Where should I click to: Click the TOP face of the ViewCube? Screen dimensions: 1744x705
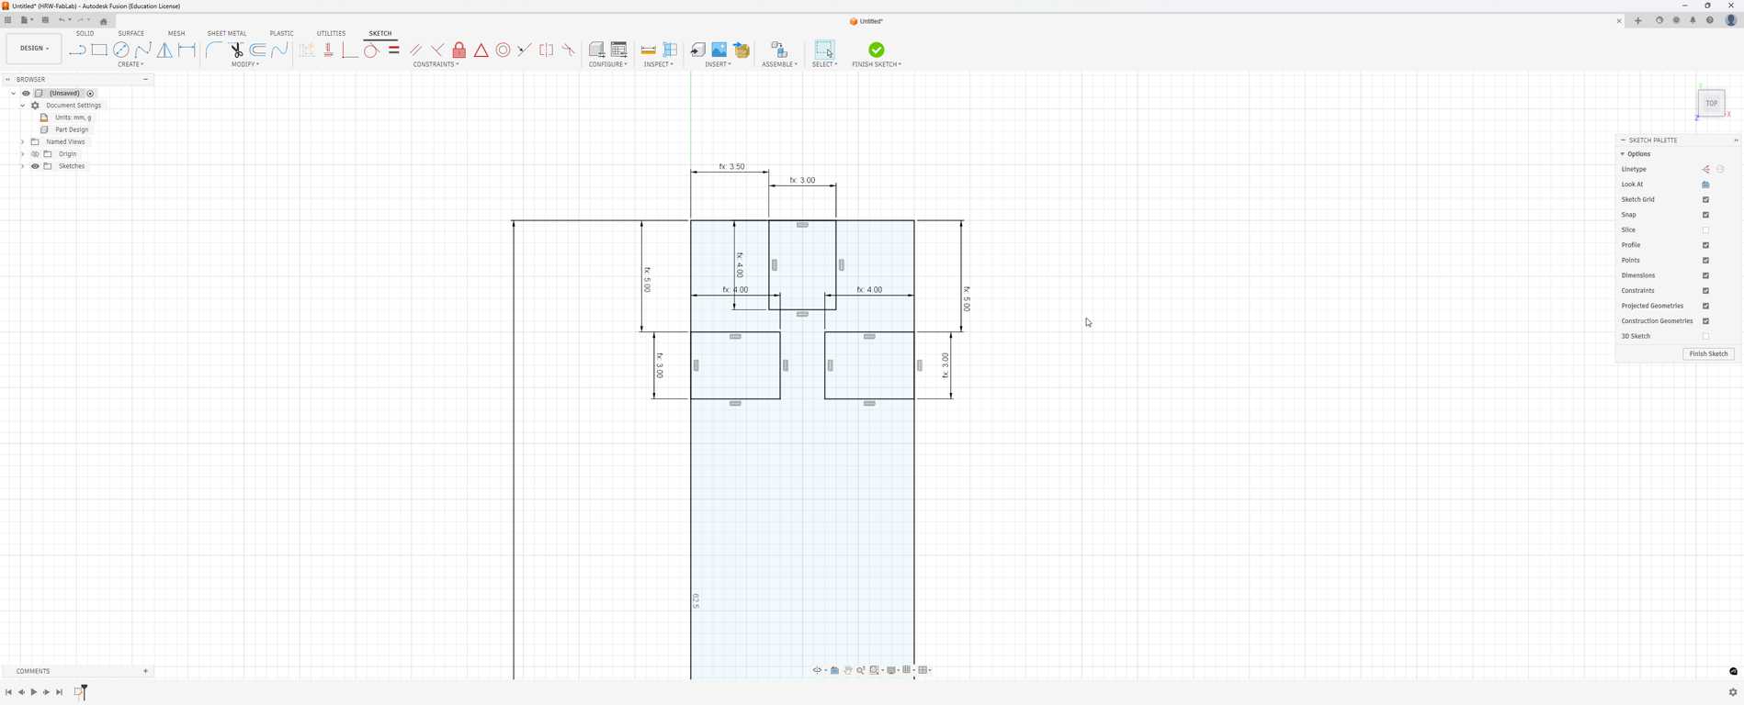click(1711, 103)
